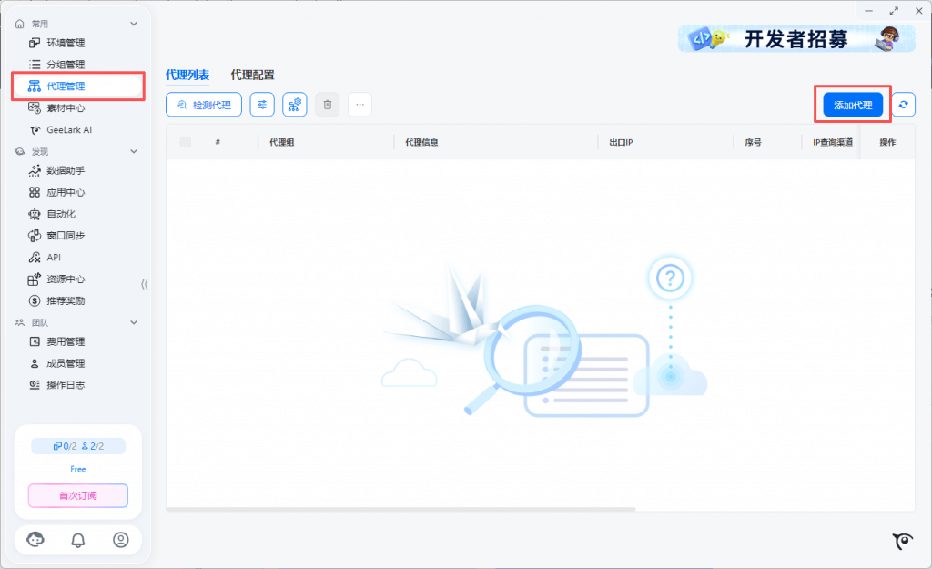Collapse the 发现 section chevron
Screen dimensions: 932x569
pyautogui.click(x=134, y=151)
